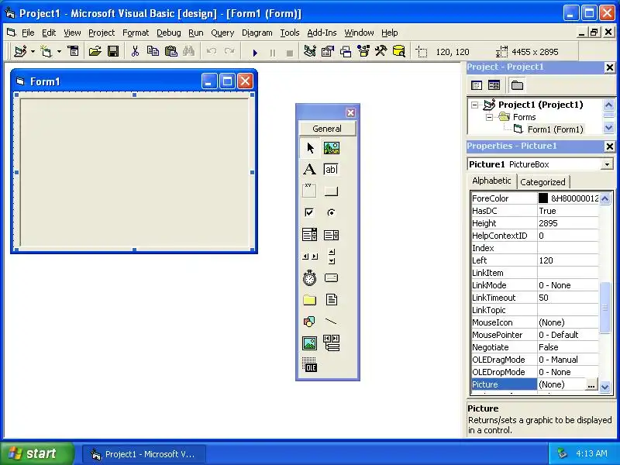Image resolution: width=620 pixels, height=465 pixels.
Task: Open Form Layout Window from toolbar
Action: click(346, 51)
